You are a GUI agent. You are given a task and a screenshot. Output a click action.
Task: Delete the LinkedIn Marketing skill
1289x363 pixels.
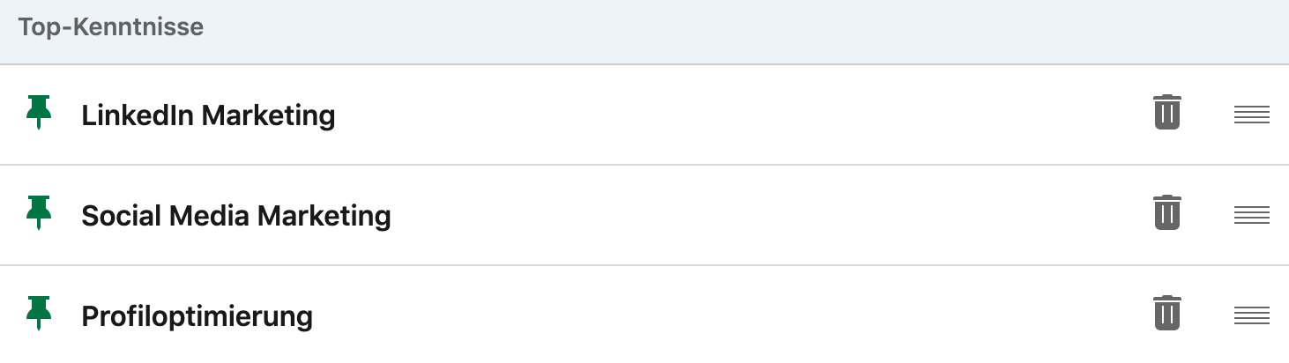pyautogui.click(x=1166, y=114)
